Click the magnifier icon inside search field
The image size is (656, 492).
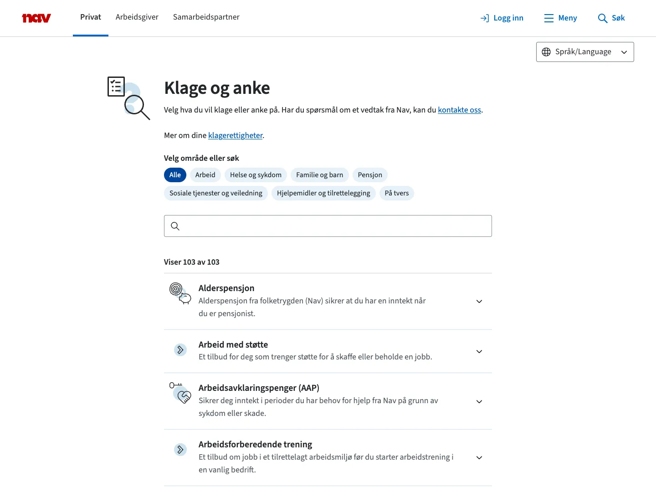175,226
